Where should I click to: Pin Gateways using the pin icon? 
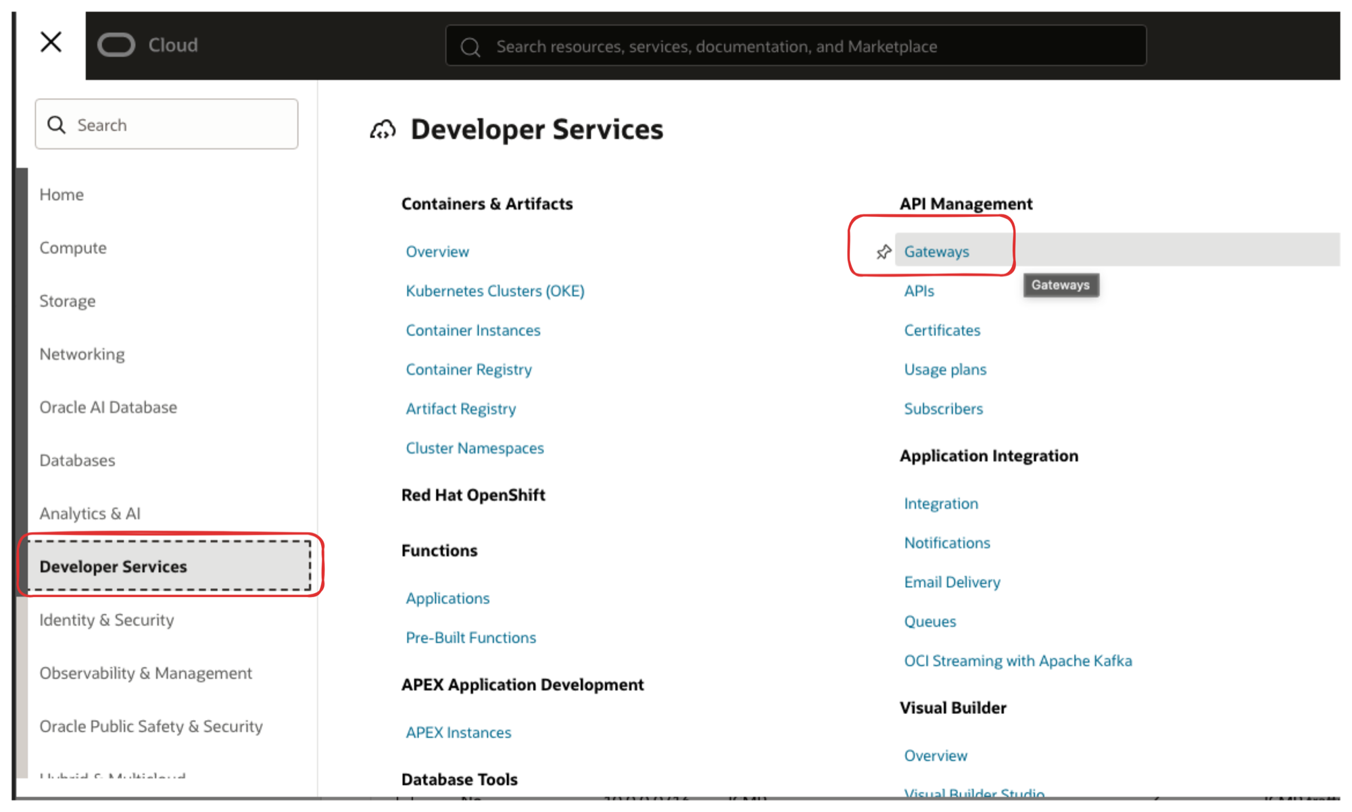coord(884,252)
